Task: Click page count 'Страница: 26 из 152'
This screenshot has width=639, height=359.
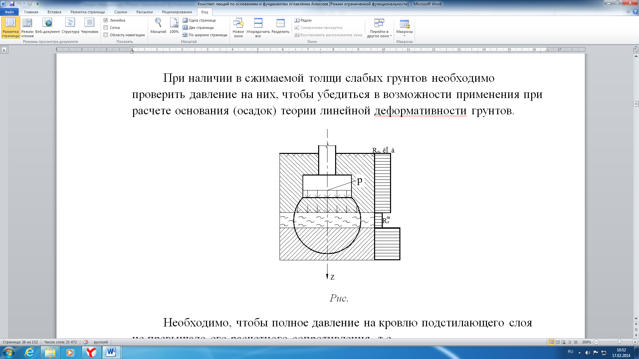Action: click(20, 342)
